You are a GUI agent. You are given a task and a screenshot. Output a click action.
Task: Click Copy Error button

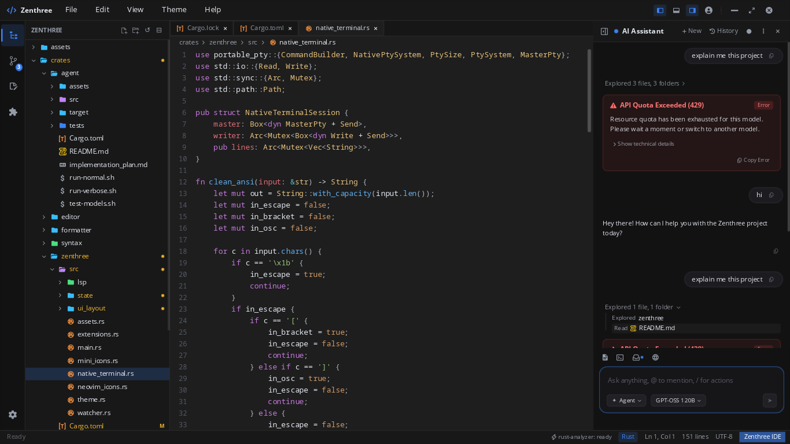click(x=754, y=160)
